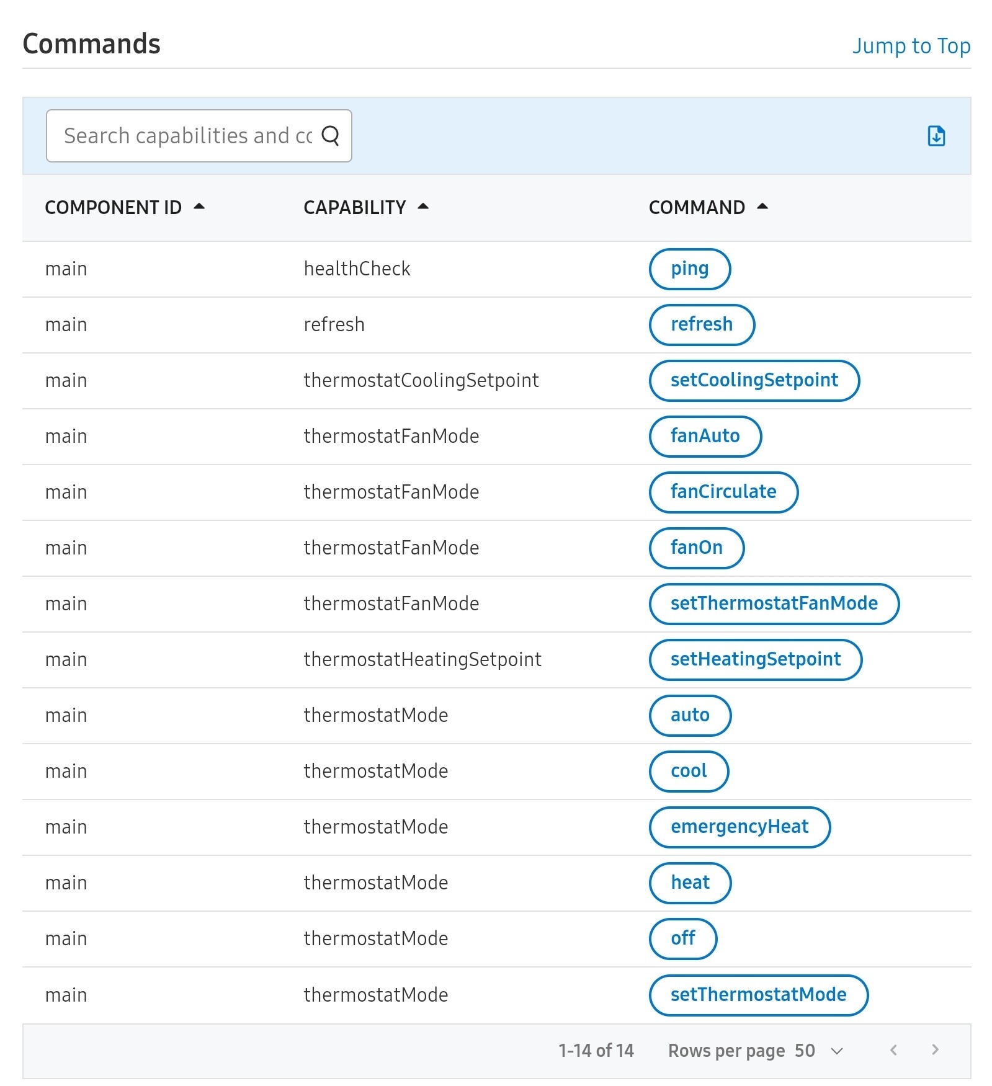Run the refresh command button
The image size is (992, 1086).
click(x=702, y=325)
